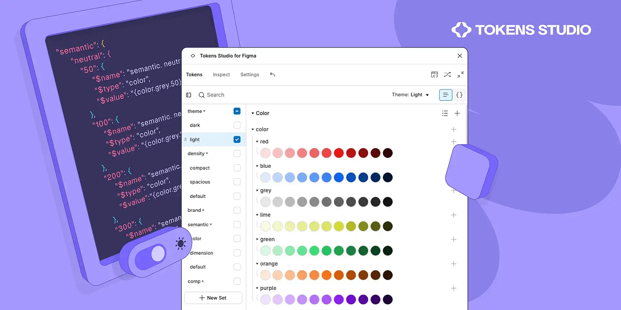The image size is (621, 310).
Task: Enable the compact set checkbox
Action: coord(237,168)
